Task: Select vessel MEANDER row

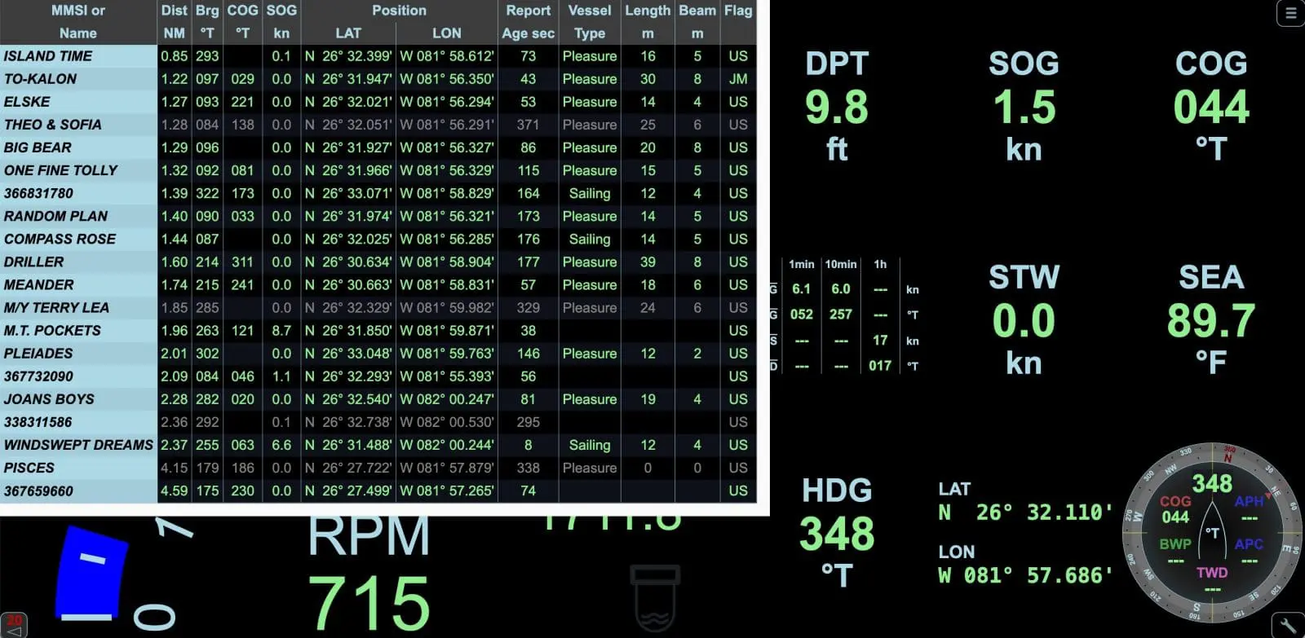Action: (x=378, y=284)
